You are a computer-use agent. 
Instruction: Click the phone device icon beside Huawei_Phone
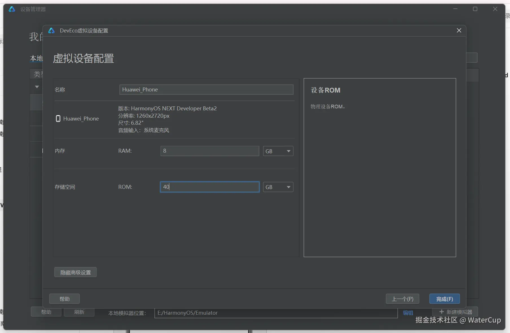coord(58,119)
